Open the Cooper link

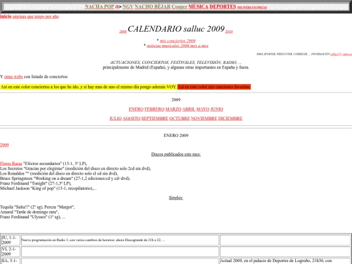pos(179,7)
